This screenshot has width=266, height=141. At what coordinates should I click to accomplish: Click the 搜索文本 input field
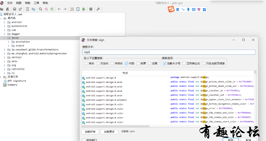[169, 52]
